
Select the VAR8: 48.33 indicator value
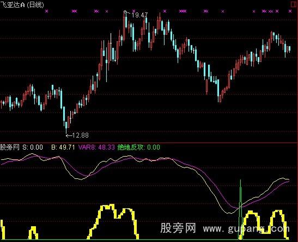pyautogui.click(x=96, y=147)
